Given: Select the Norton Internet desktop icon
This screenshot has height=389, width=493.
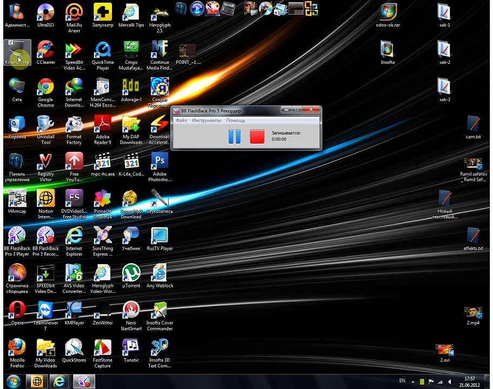Looking at the screenshot, I should (x=45, y=205).
